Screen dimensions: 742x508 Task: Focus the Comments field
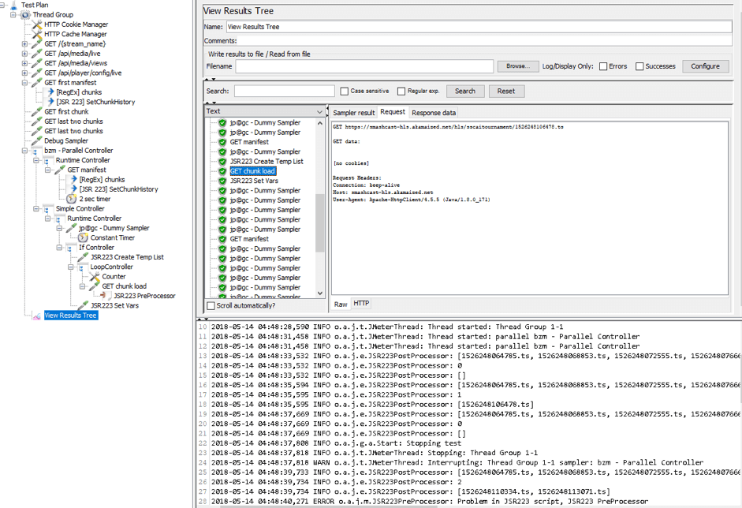pos(485,41)
